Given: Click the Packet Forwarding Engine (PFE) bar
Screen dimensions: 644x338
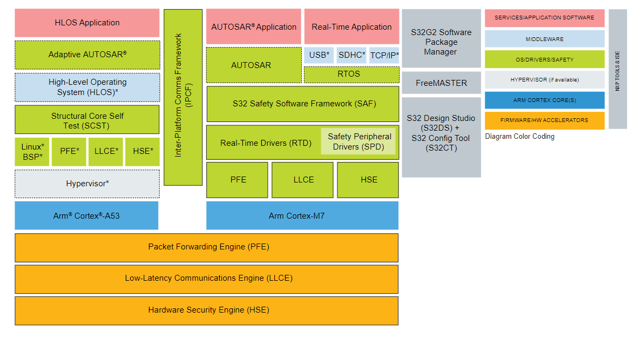Looking at the screenshot, I should pos(207,247).
